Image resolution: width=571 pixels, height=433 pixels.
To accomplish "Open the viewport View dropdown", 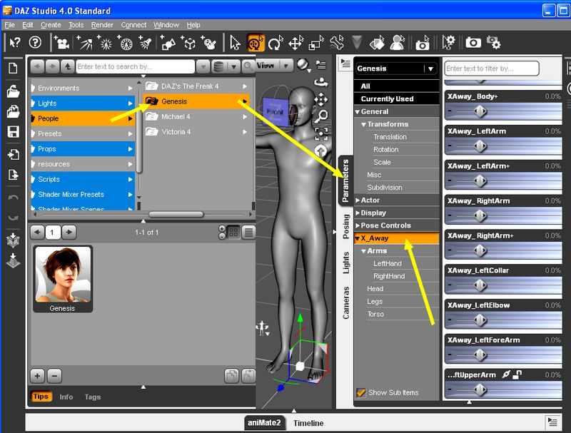I will tap(274, 66).
